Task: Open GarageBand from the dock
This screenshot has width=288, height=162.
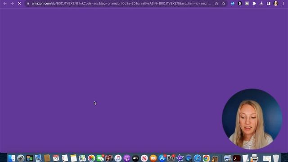Action: point(215,158)
